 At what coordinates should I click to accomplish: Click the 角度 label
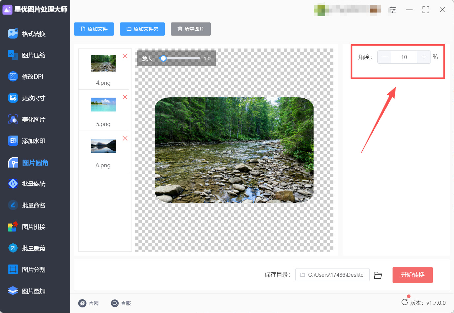[x=365, y=57]
